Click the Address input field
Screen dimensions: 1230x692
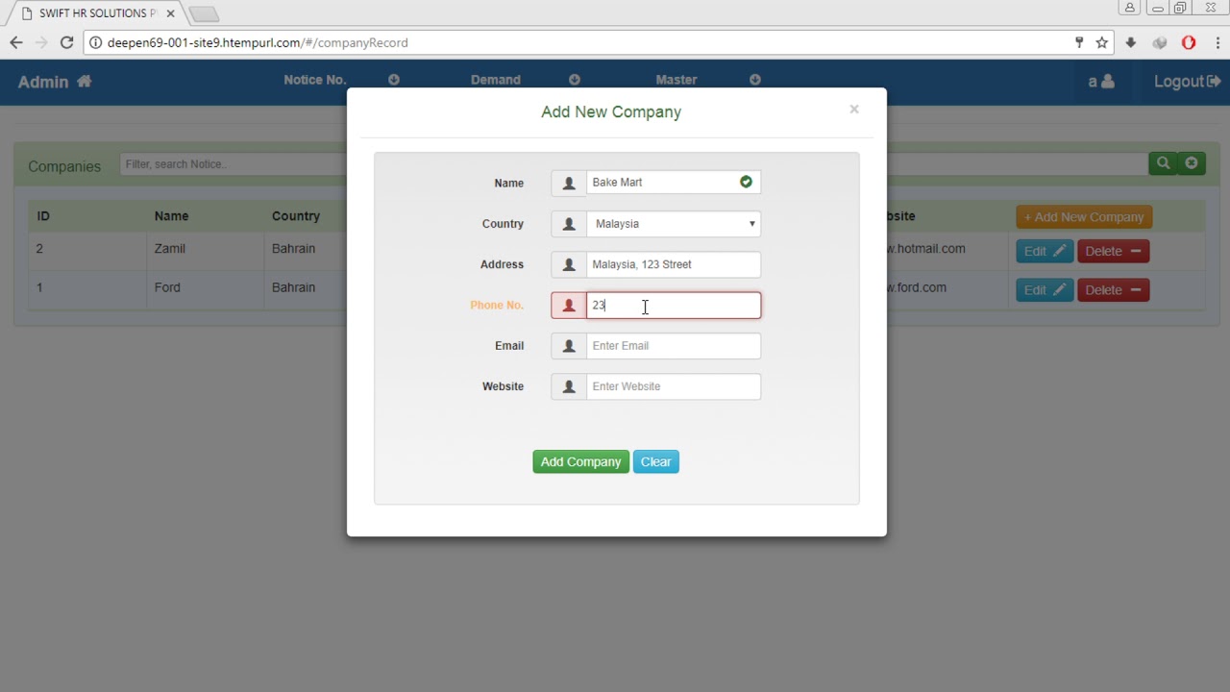coord(674,264)
